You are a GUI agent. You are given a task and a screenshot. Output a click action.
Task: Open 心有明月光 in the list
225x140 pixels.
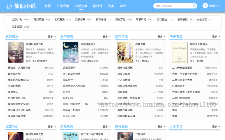[69, 116]
